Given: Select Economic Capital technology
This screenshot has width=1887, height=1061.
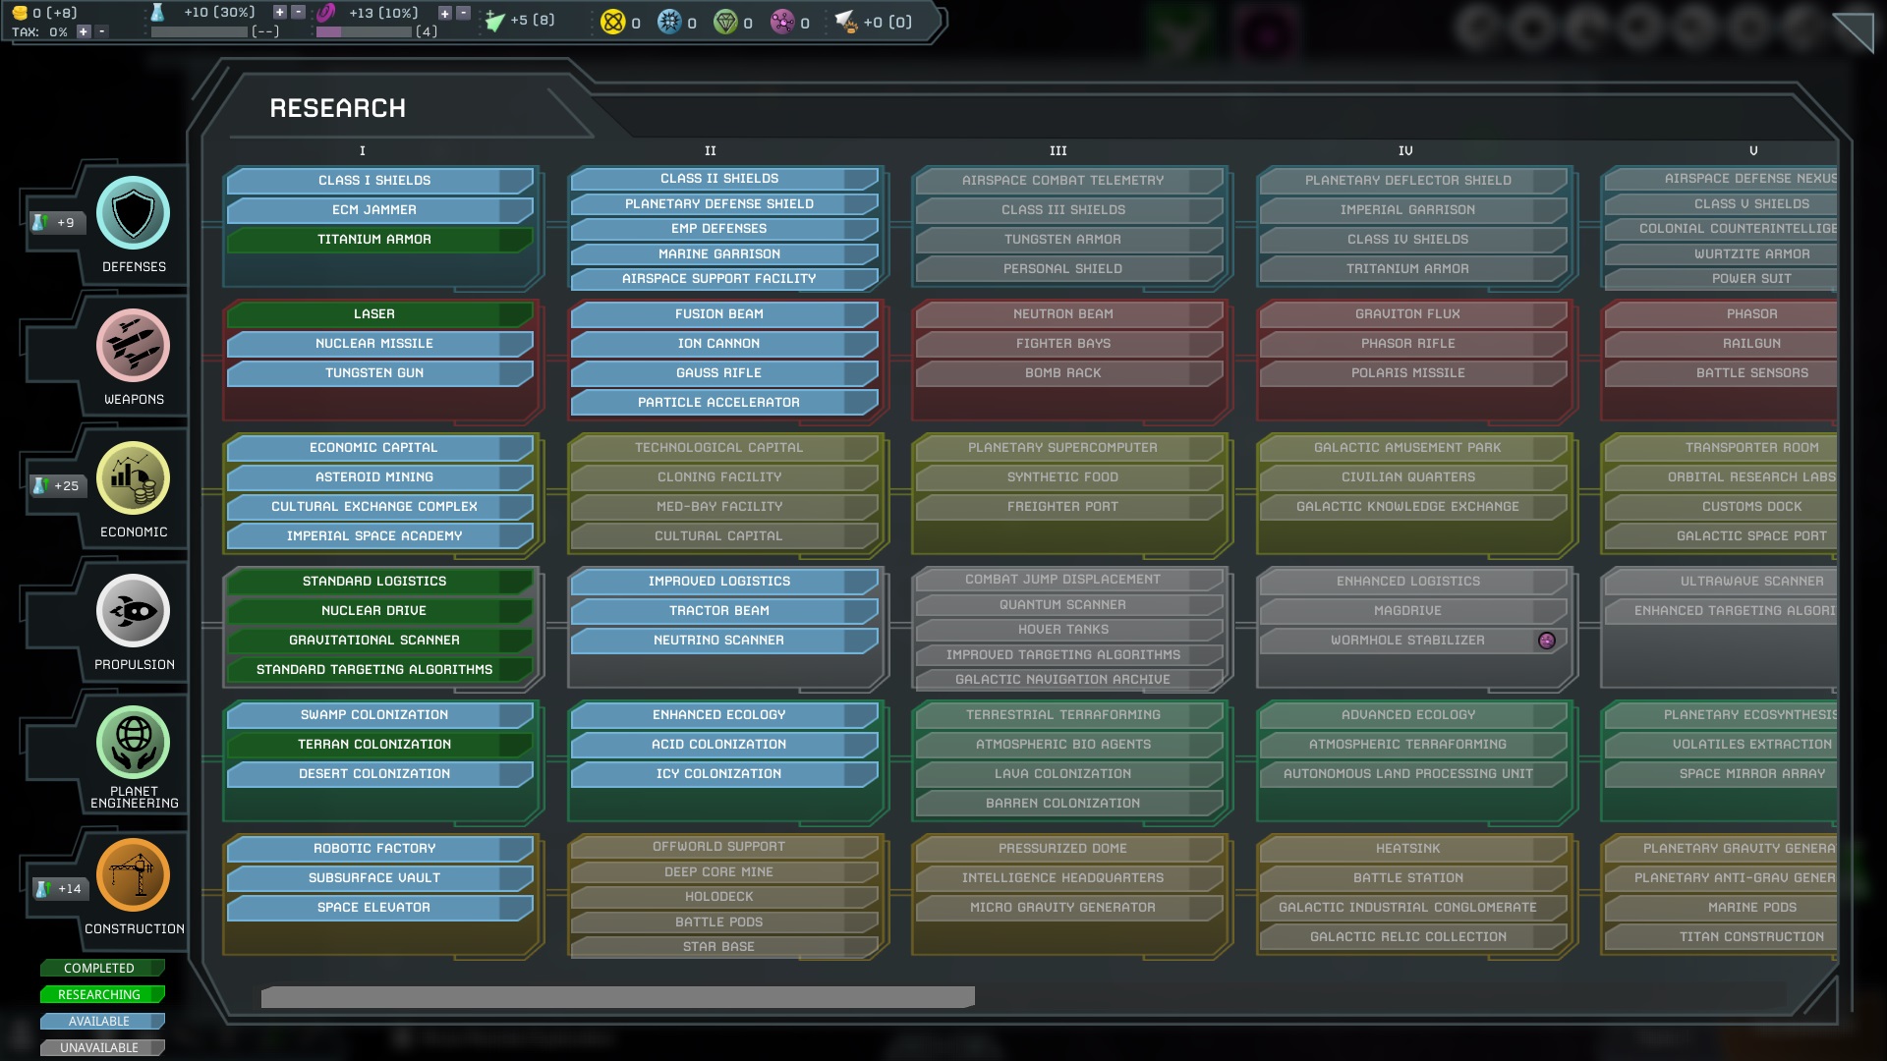Looking at the screenshot, I should pyautogui.click(x=379, y=448).
